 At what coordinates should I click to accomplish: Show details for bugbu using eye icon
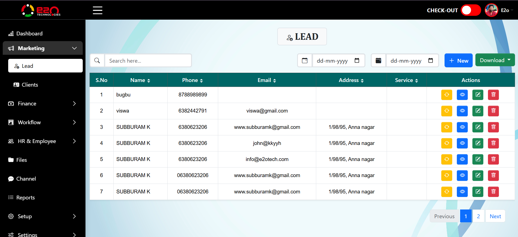462,95
